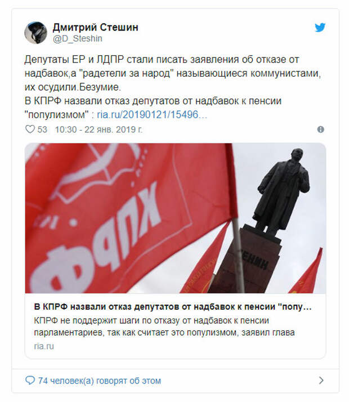The width and height of the screenshot is (349, 402).
Task: Click the like count 53
Action: coord(42,129)
